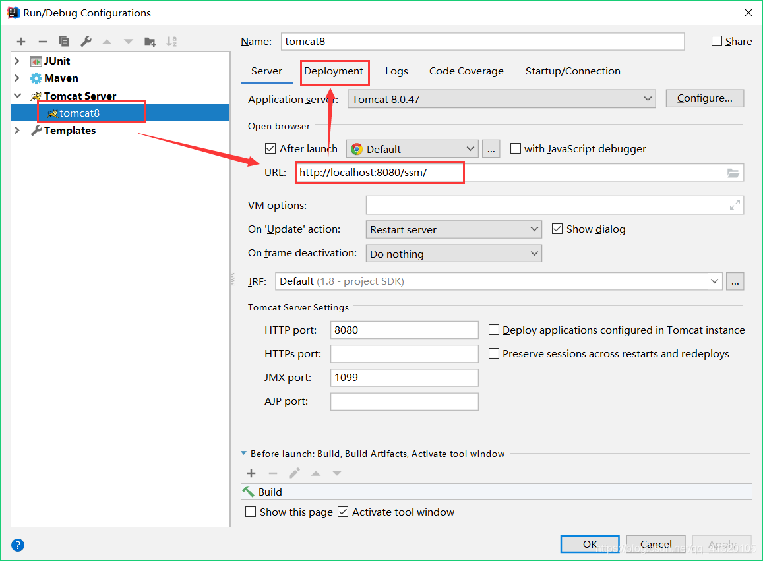Click the help question mark icon
The width and height of the screenshot is (763, 561).
[18, 545]
